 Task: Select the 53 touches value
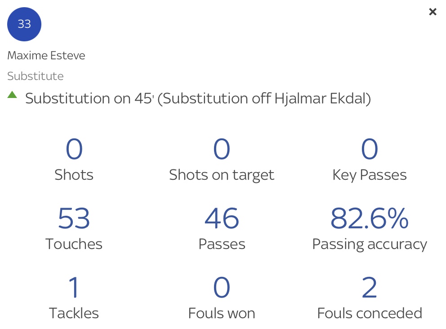click(74, 218)
